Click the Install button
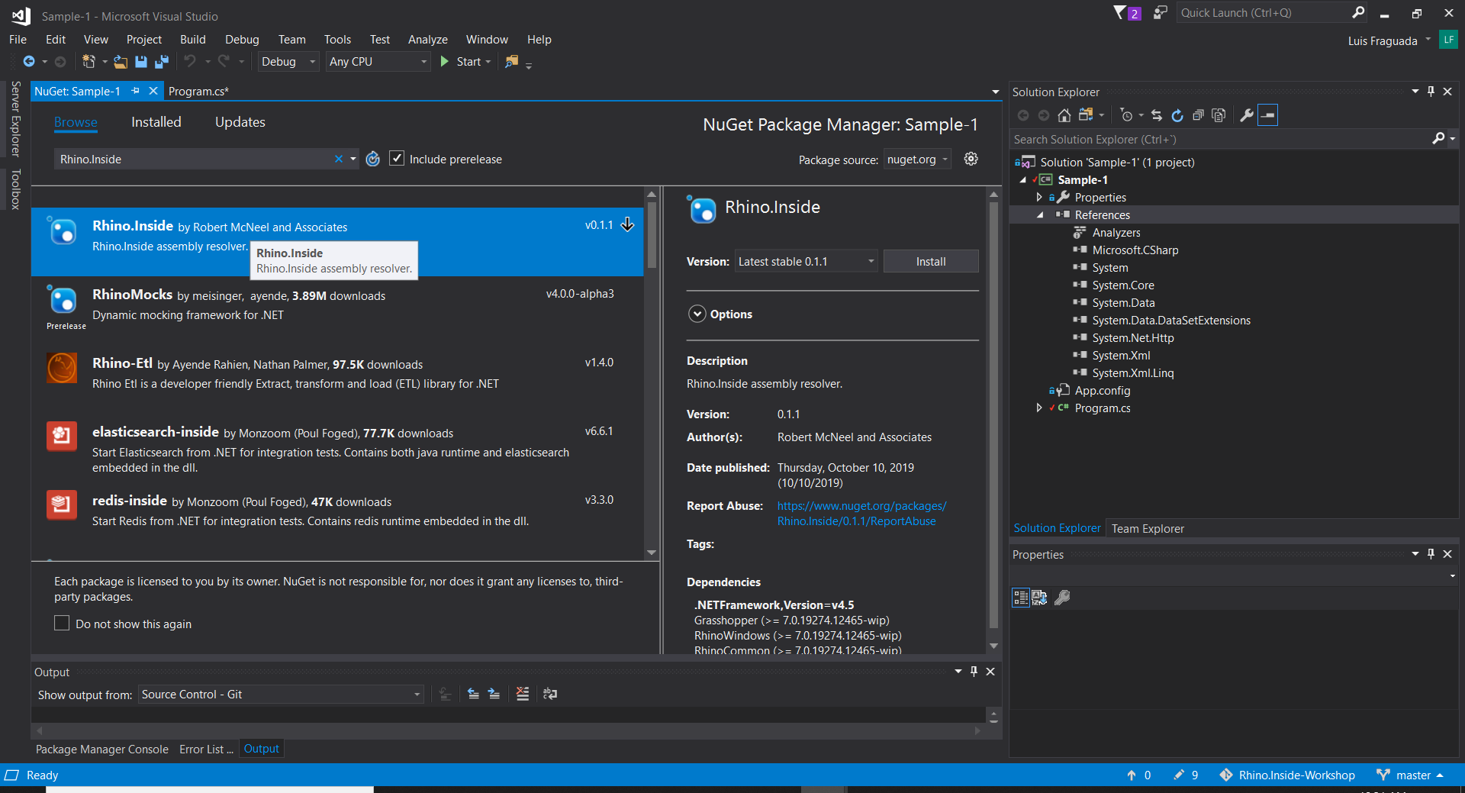The image size is (1465, 793). click(931, 261)
